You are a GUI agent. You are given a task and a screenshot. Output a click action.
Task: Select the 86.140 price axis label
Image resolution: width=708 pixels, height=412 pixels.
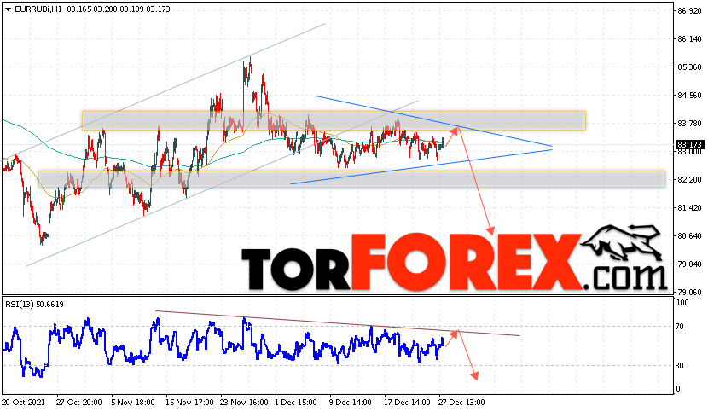689,39
